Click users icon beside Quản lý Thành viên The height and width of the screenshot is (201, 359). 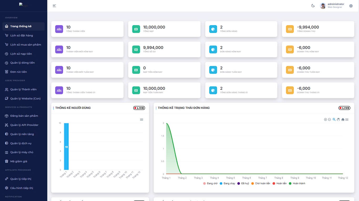pos(7,90)
